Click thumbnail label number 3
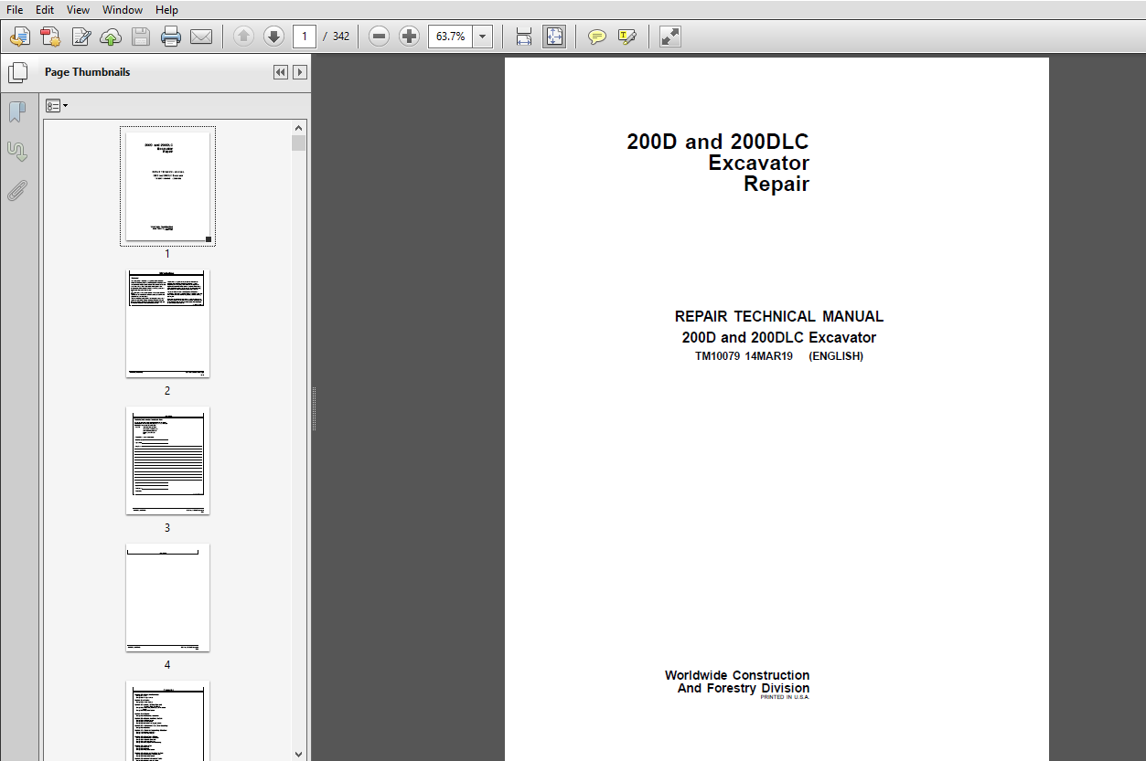This screenshot has width=1146, height=761. tap(167, 528)
